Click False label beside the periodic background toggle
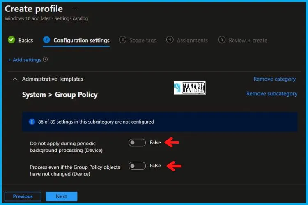The image size is (308, 205). click(155, 142)
